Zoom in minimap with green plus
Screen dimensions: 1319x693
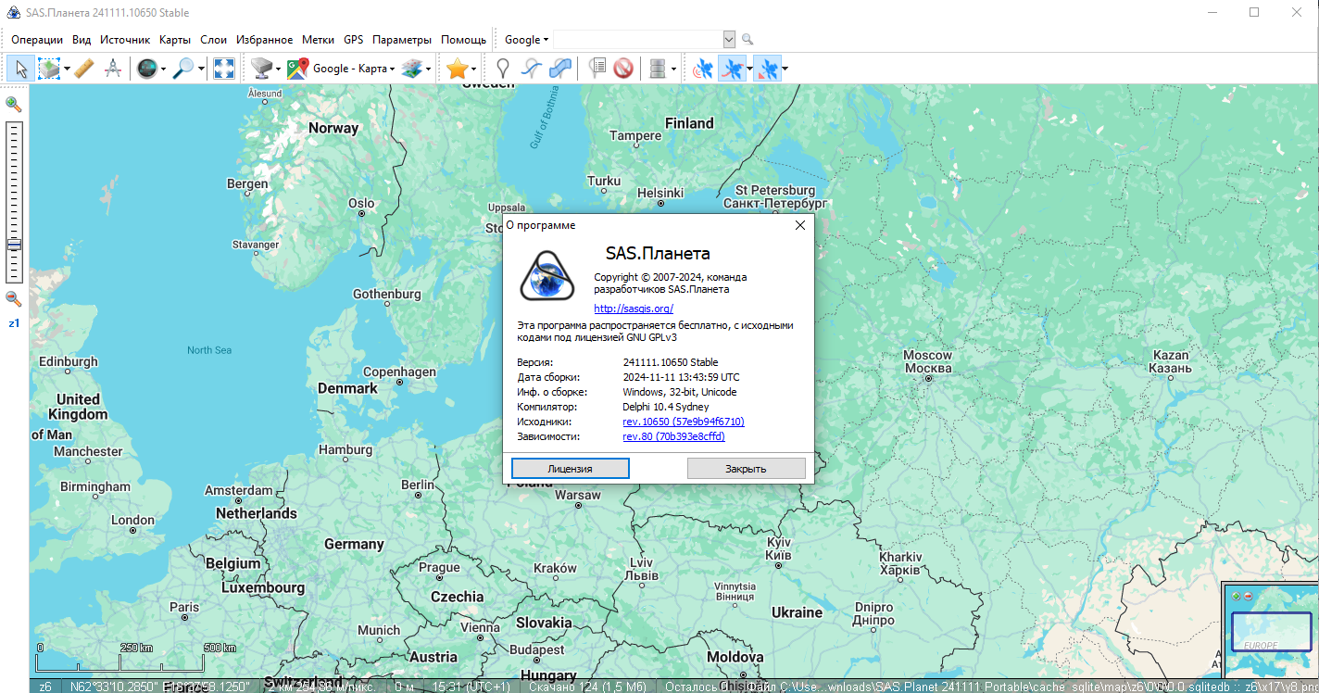click(x=1235, y=595)
